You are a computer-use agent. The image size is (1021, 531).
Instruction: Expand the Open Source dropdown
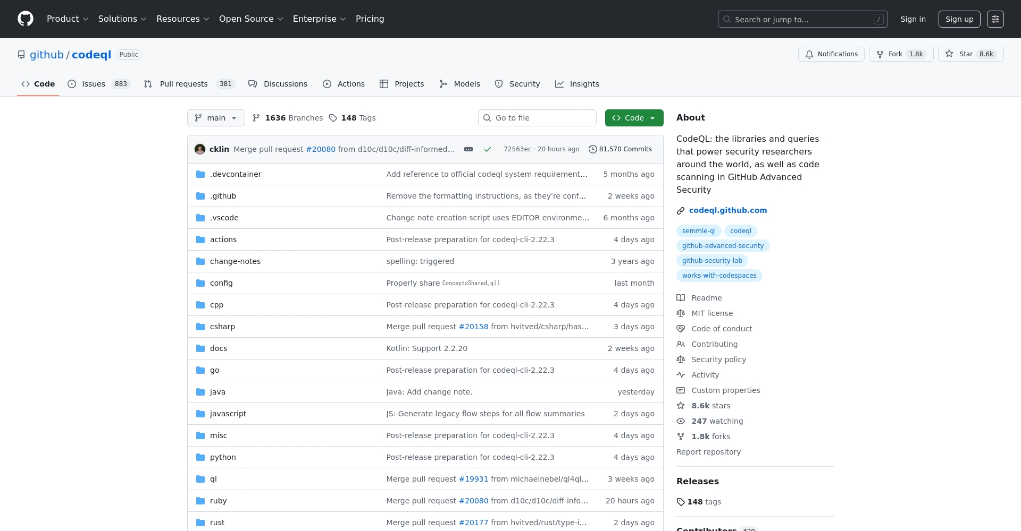(251, 19)
